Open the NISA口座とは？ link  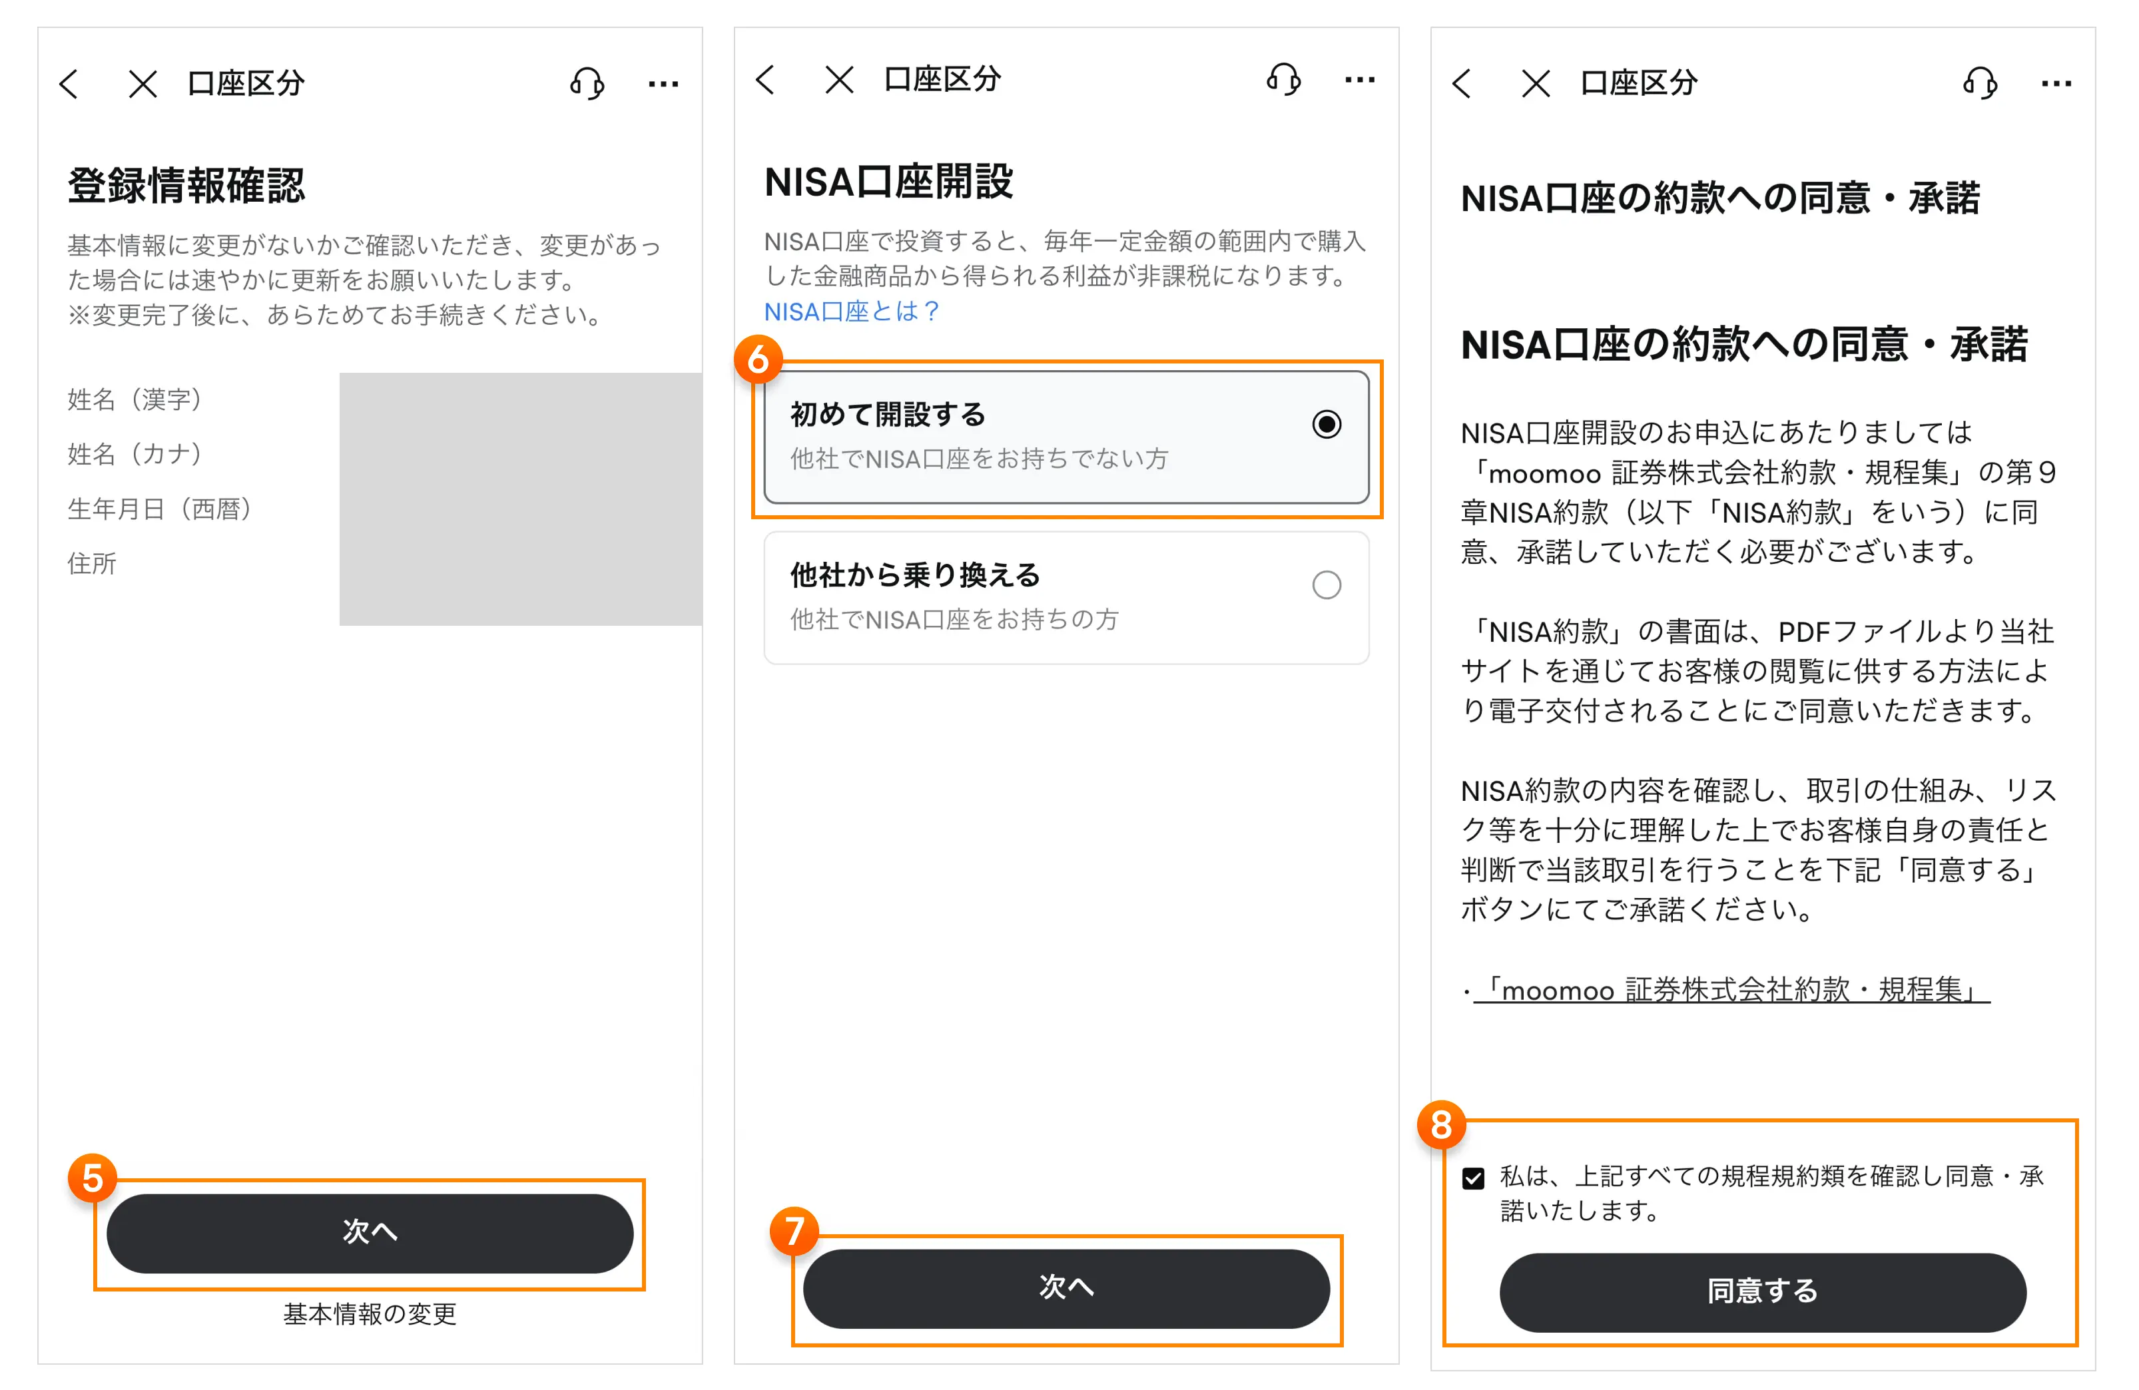click(x=851, y=312)
